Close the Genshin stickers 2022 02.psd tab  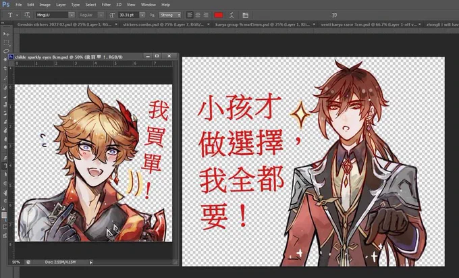(116, 24)
